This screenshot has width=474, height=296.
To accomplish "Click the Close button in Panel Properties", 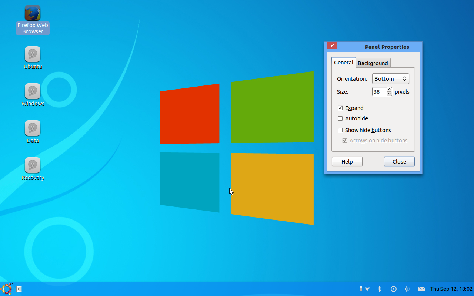I will point(399,162).
